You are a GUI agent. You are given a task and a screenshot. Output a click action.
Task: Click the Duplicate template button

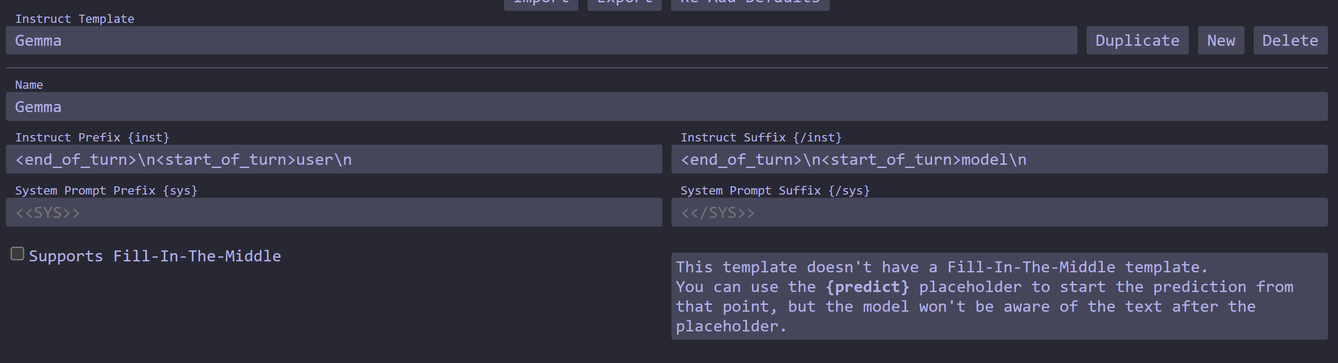tap(1137, 40)
